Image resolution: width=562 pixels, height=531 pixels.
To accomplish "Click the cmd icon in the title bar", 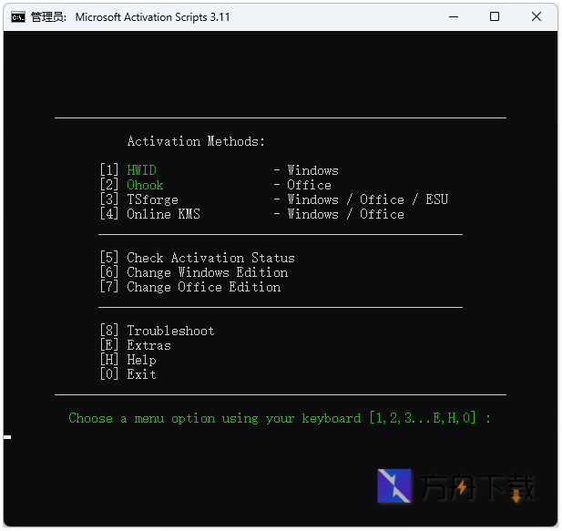I will tap(18, 16).
